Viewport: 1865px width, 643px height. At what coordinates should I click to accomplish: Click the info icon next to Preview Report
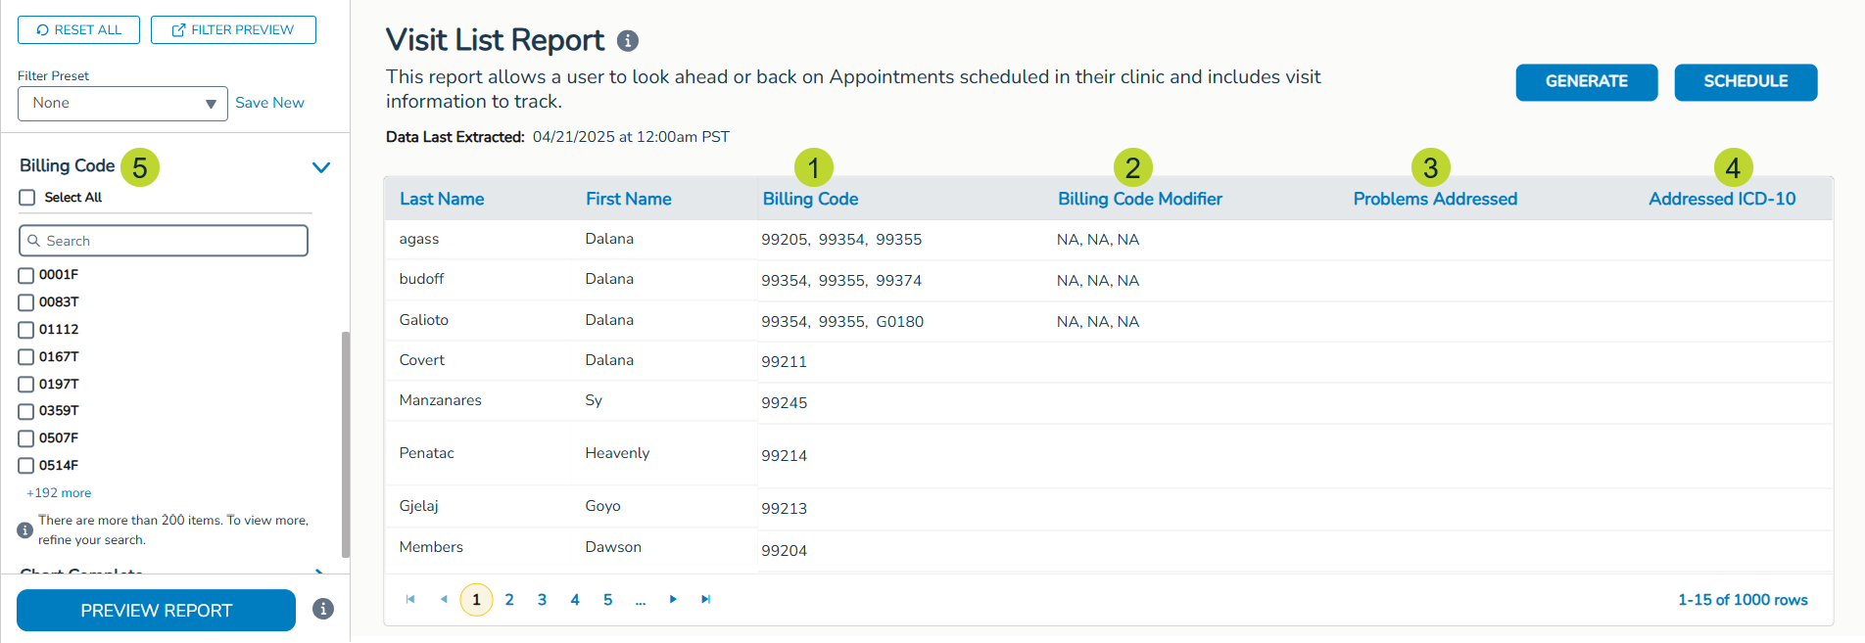(323, 609)
